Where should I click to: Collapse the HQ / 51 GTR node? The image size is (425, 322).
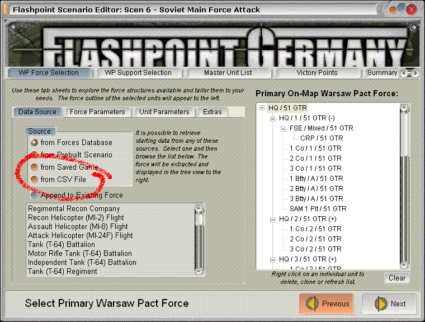click(x=262, y=108)
